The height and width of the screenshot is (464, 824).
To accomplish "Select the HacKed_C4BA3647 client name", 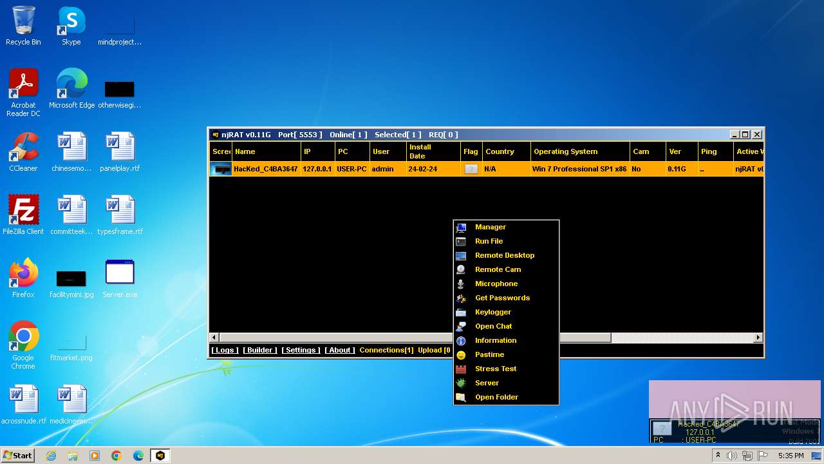I will pyautogui.click(x=266, y=169).
